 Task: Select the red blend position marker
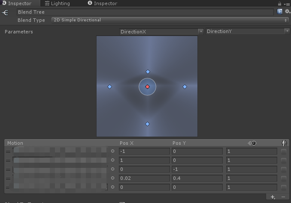[x=147, y=87]
